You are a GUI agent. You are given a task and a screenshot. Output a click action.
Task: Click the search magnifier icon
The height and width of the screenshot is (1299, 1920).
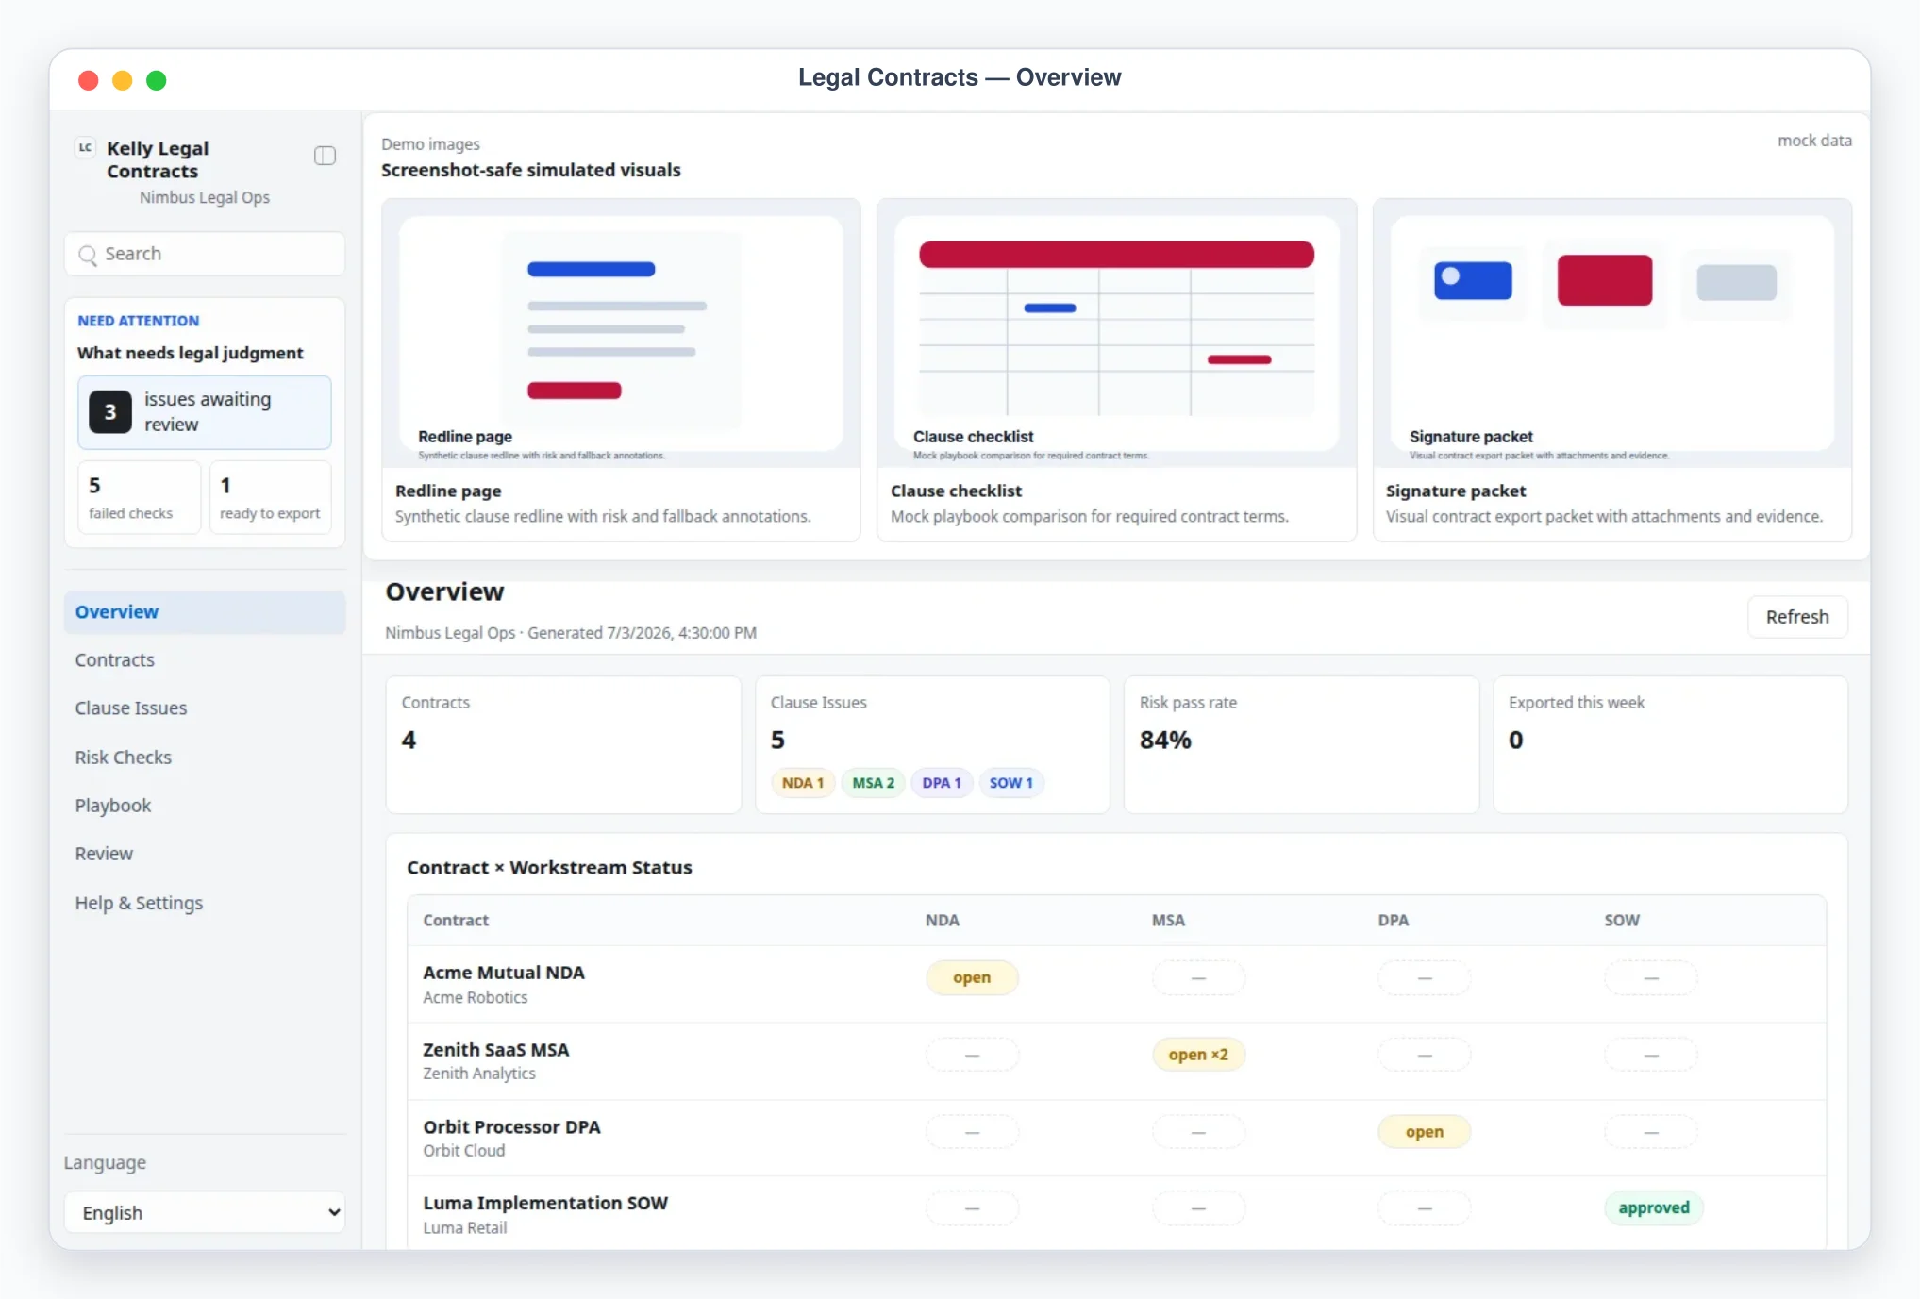[88, 255]
